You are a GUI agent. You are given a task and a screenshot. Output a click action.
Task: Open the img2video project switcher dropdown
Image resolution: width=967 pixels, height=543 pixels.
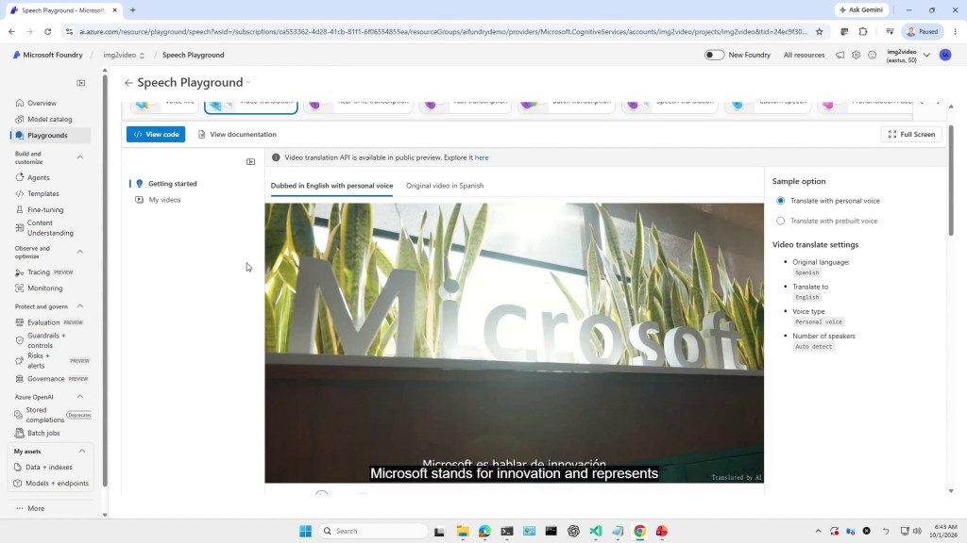[x=124, y=55]
